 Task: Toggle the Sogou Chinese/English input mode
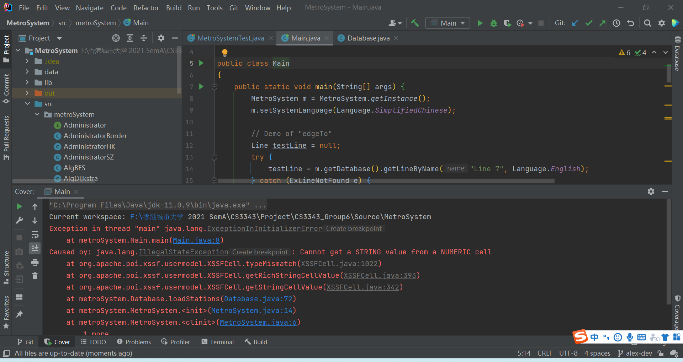point(594,337)
